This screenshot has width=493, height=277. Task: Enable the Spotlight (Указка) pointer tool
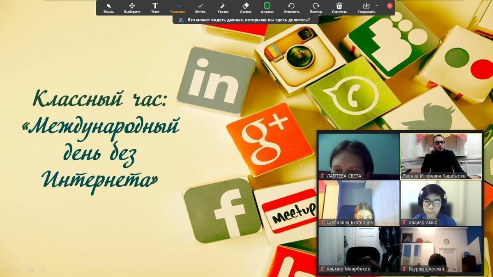(x=223, y=7)
